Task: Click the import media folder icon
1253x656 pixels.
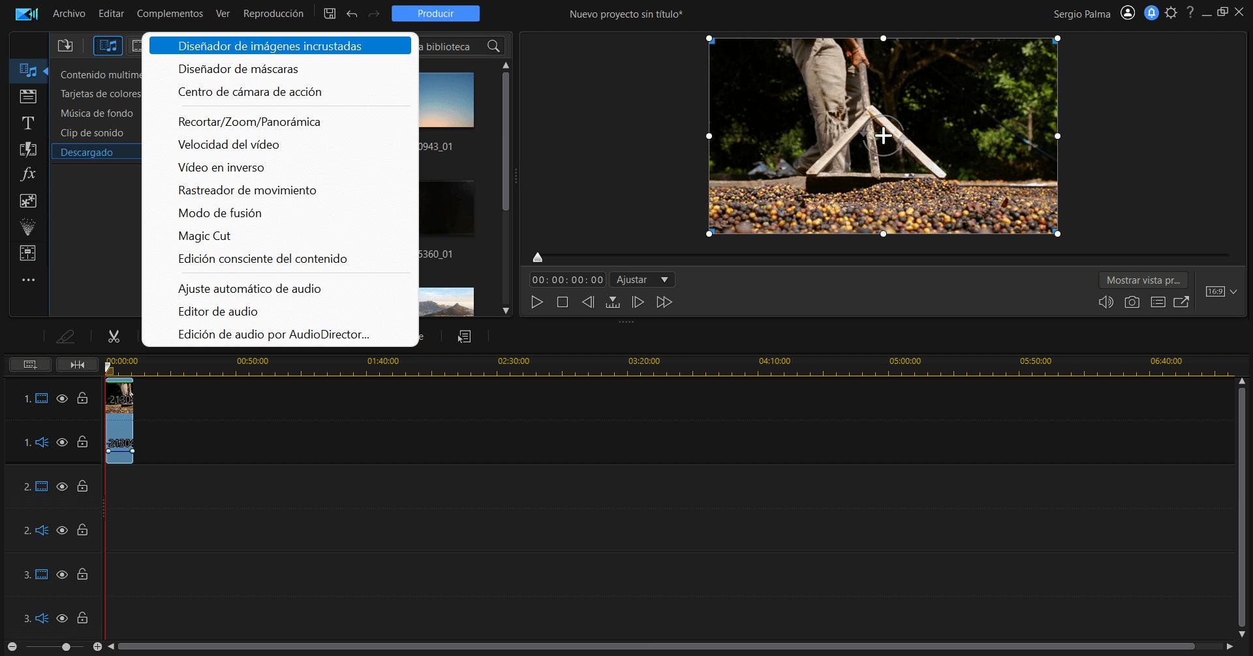Action: pos(65,46)
